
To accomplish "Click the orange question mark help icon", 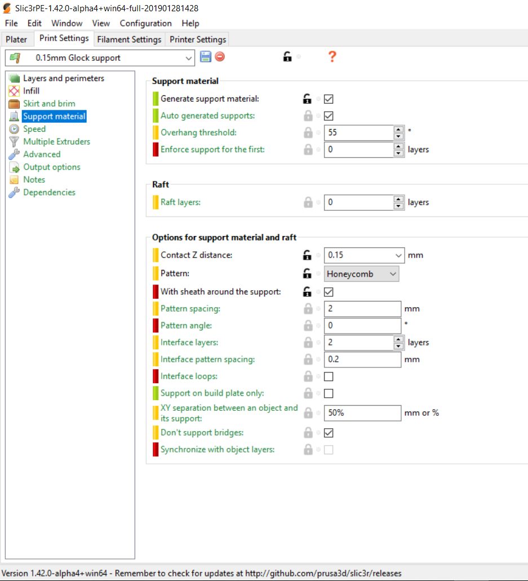I will click(x=332, y=57).
